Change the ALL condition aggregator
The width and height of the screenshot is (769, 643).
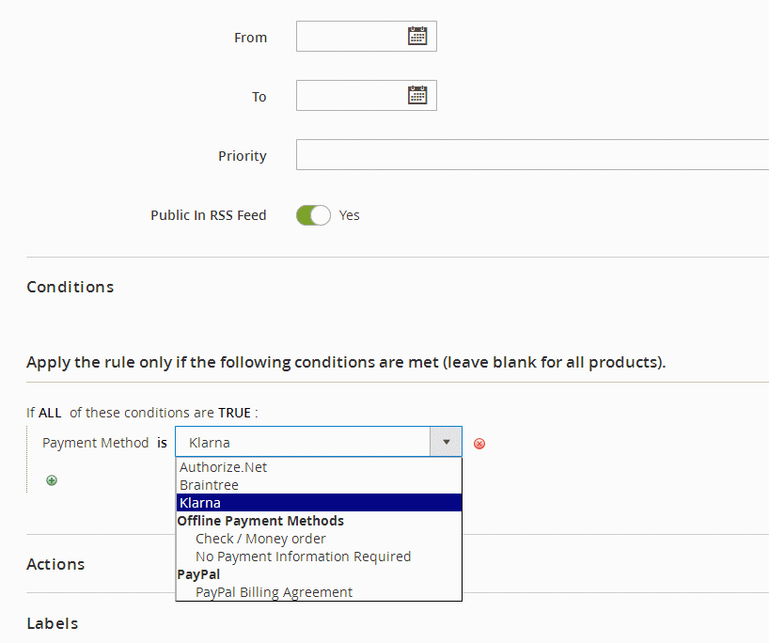[51, 413]
